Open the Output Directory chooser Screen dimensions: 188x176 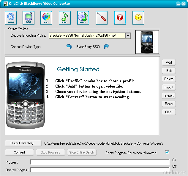[23, 143]
